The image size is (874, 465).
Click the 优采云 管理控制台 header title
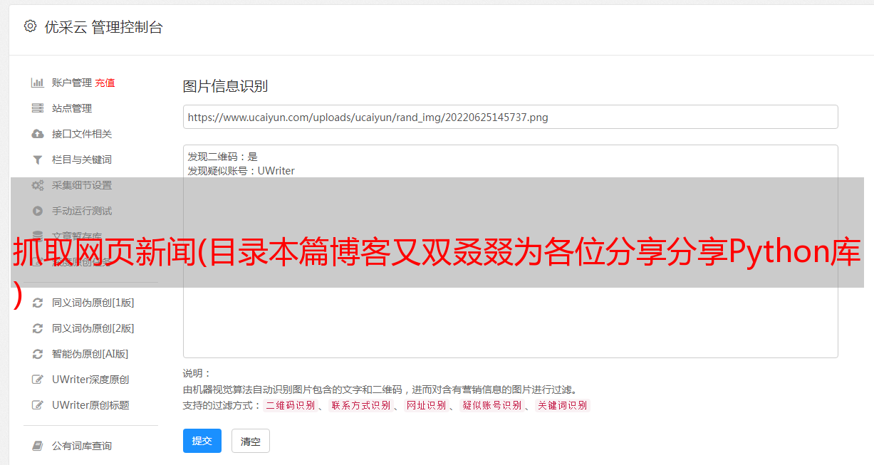(103, 27)
